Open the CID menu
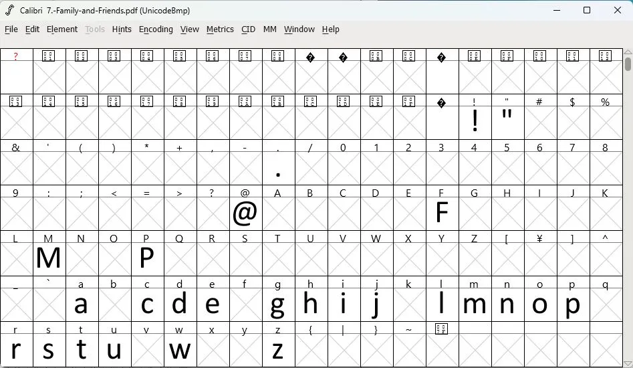Image resolution: width=633 pixels, height=368 pixels. pyautogui.click(x=248, y=29)
